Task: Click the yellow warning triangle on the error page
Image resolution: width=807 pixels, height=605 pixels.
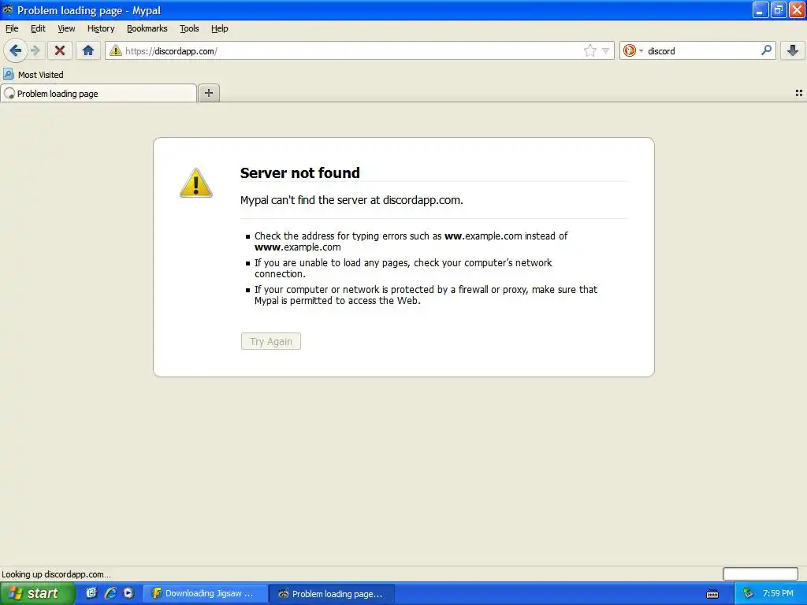Action: click(196, 183)
